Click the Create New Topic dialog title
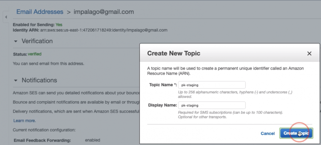This screenshot has height=145, width=321. [x=174, y=54]
